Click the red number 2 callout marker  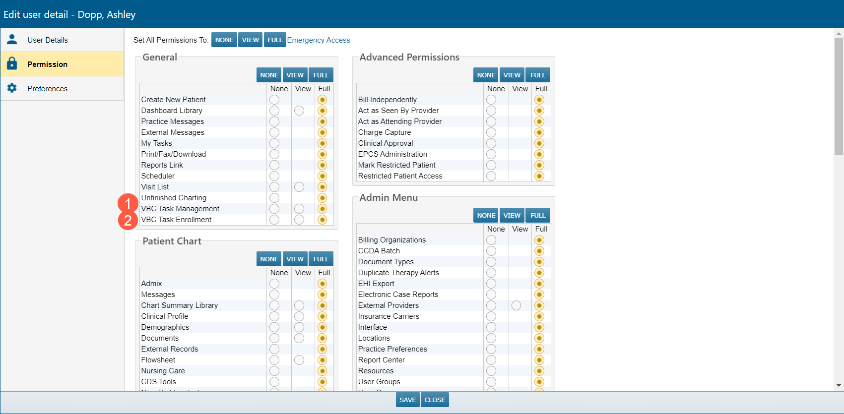click(128, 220)
